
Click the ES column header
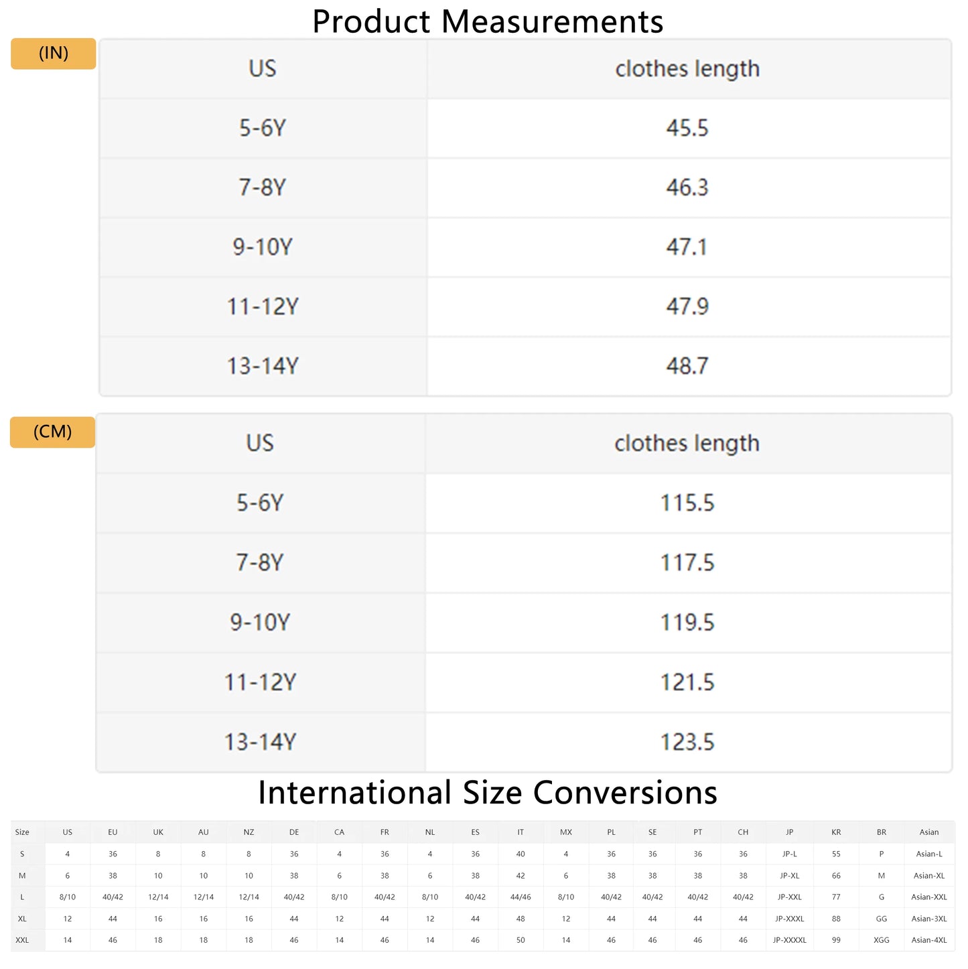[475, 832]
